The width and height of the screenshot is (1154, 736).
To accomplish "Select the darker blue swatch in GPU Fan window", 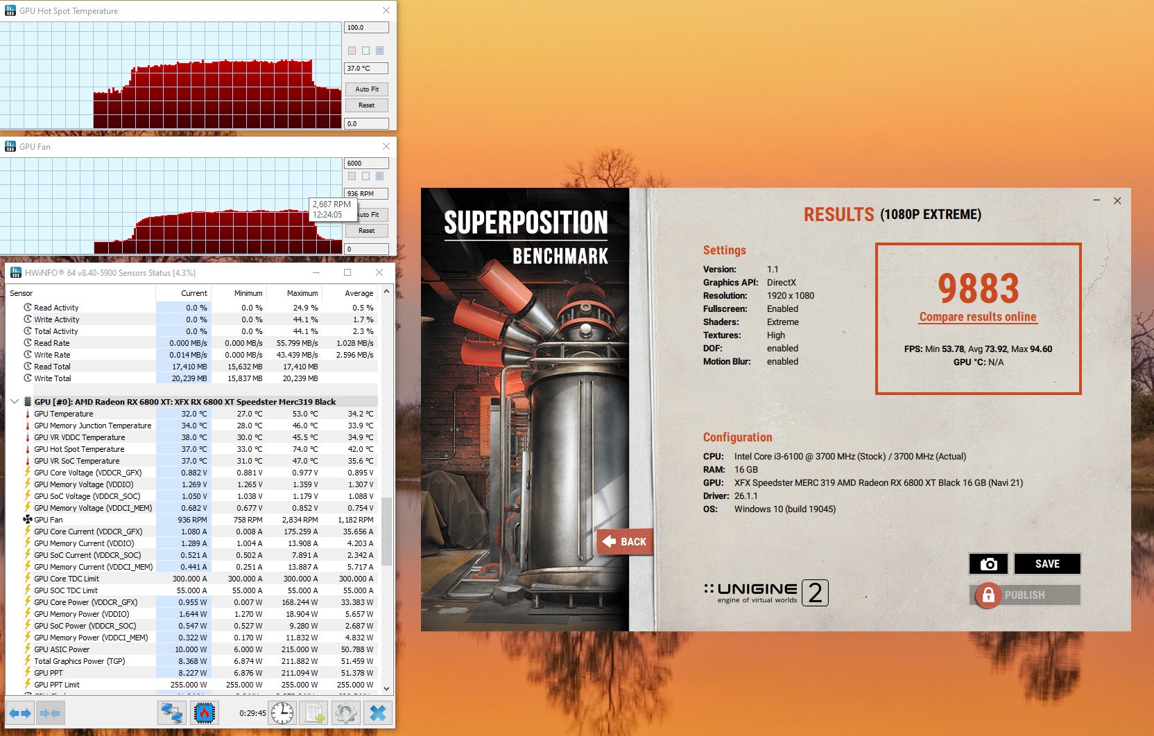I will click(x=379, y=176).
